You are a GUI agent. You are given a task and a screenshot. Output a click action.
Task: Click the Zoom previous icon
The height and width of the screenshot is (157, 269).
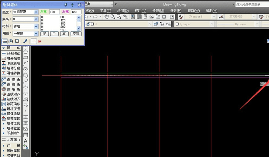(125, 17)
